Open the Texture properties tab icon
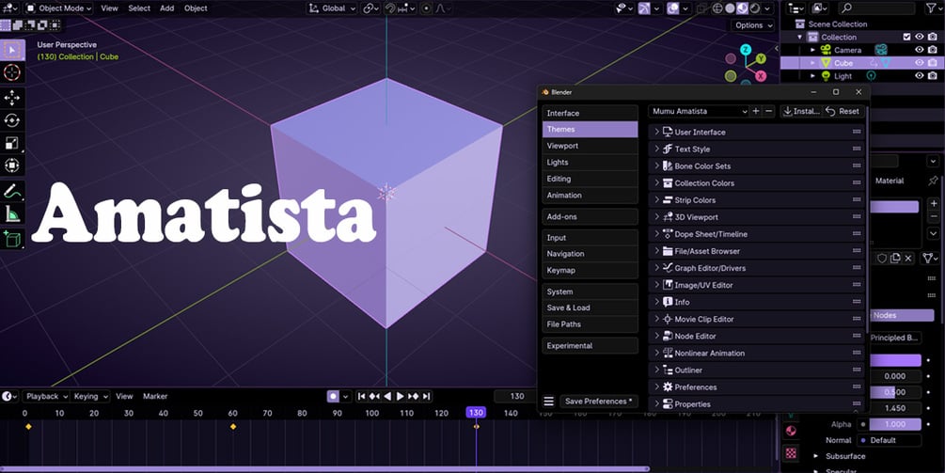Image resolution: width=945 pixels, height=473 pixels. [791, 452]
